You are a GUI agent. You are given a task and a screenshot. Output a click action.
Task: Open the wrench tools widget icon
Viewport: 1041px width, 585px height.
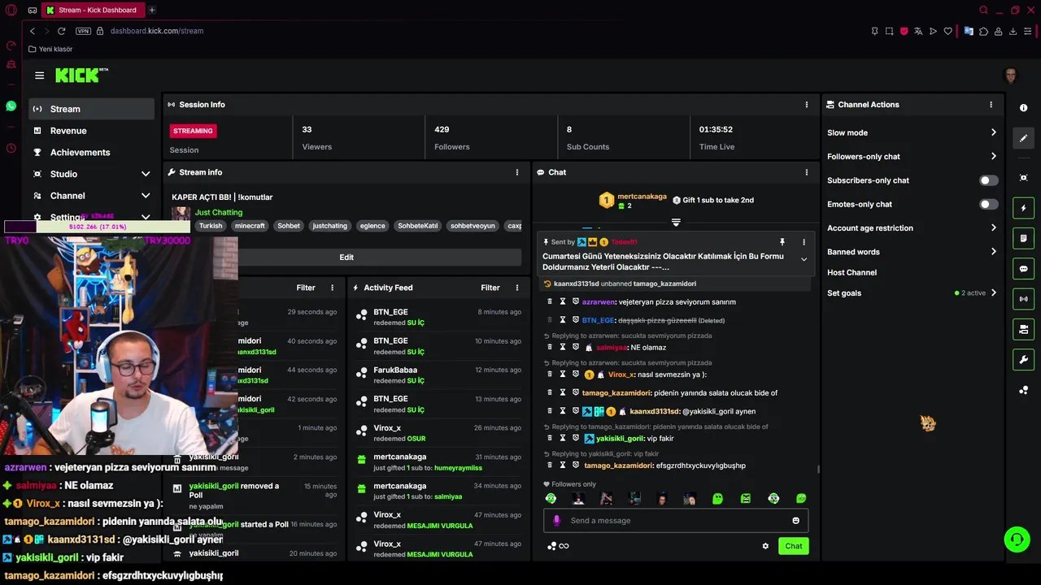(x=1023, y=360)
